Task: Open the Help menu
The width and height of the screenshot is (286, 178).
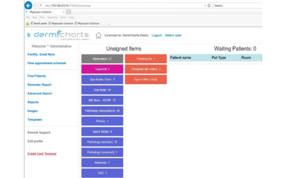Action: tap(71, 18)
